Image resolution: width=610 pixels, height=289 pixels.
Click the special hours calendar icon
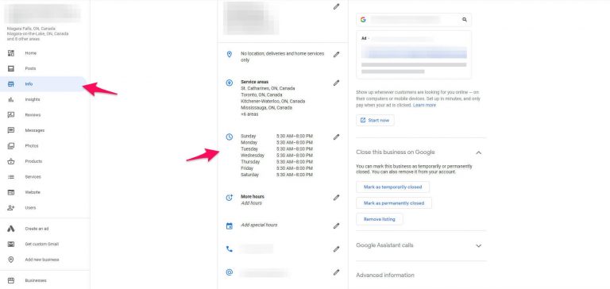pos(230,226)
